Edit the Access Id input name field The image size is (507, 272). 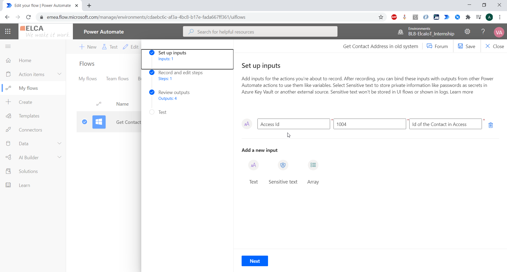point(294,124)
